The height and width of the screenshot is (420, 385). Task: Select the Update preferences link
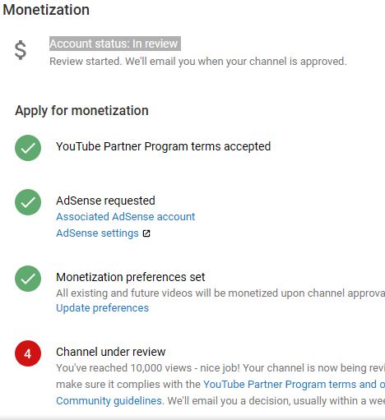[x=102, y=308]
